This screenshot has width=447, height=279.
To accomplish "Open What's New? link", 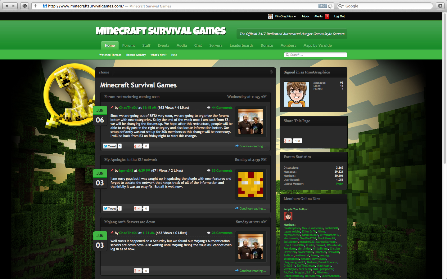I will pos(158,55).
